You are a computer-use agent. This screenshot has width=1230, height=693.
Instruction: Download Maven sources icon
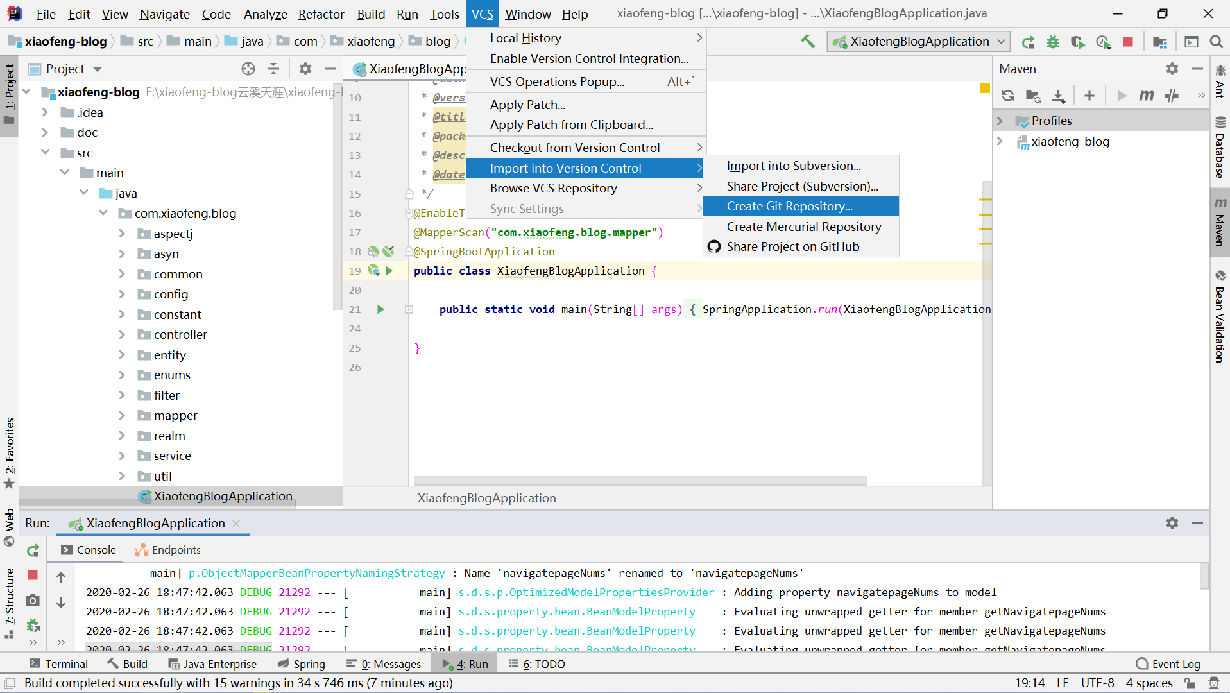coord(1059,96)
